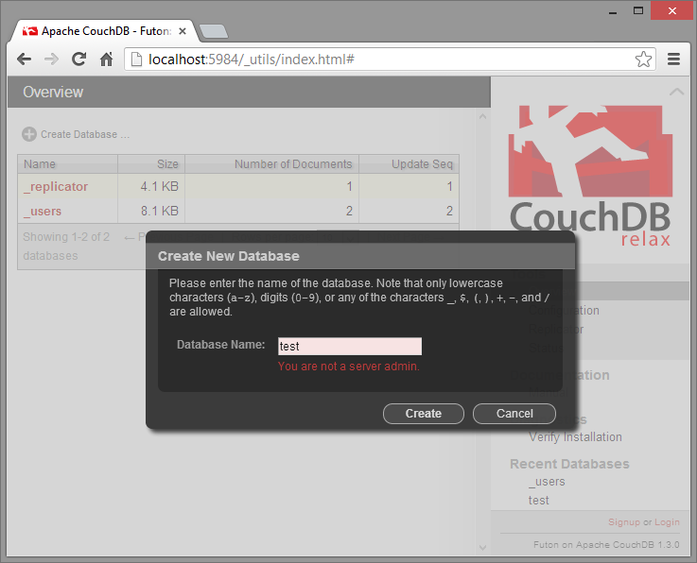Screen dimensions: 697x563
Task: Click the page icon in address bar
Action: coord(136,60)
